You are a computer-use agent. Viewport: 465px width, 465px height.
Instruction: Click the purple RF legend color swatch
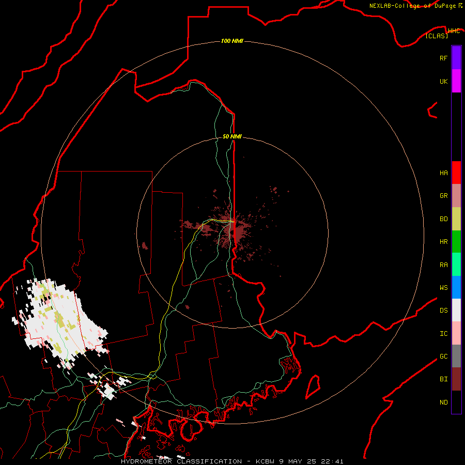(456, 58)
